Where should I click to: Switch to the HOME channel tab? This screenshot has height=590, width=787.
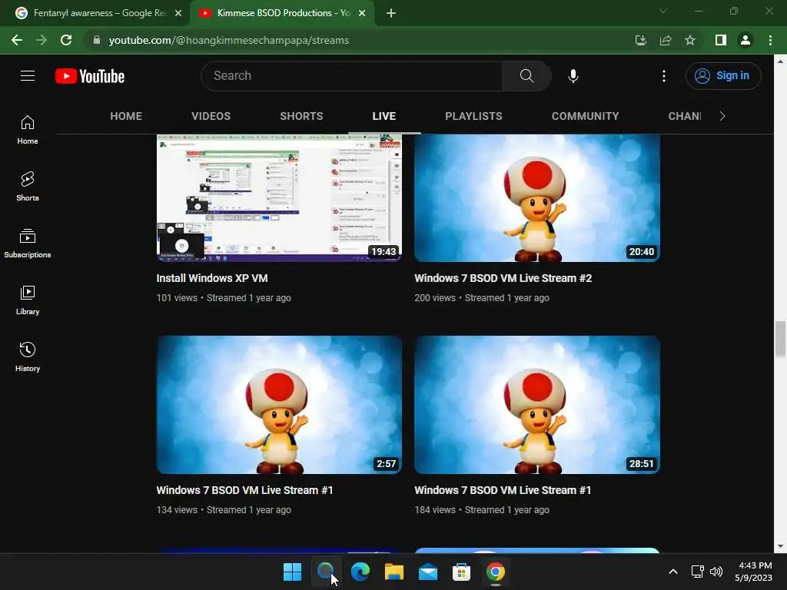126,116
